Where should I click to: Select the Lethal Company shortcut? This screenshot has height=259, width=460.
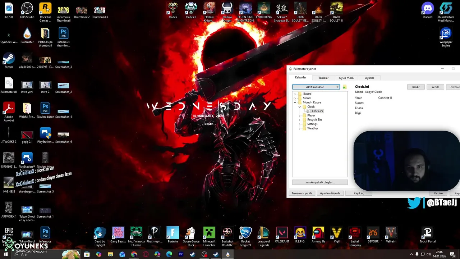(x=355, y=237)
